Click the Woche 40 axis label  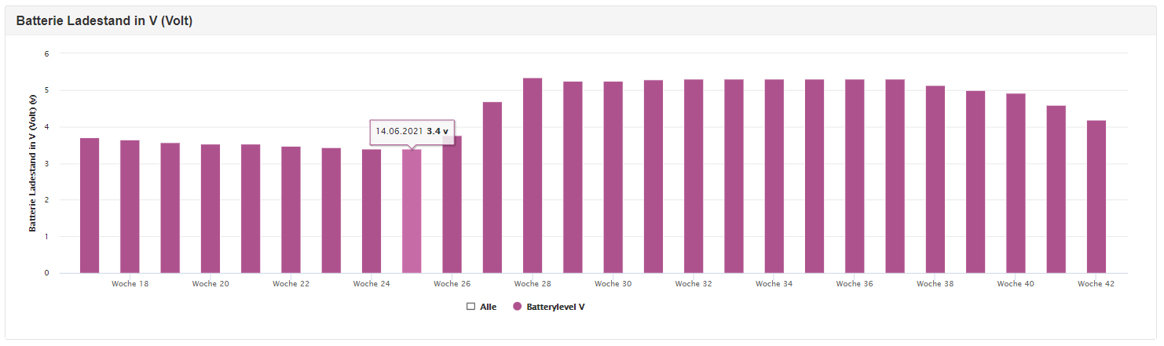(1016, 284)
